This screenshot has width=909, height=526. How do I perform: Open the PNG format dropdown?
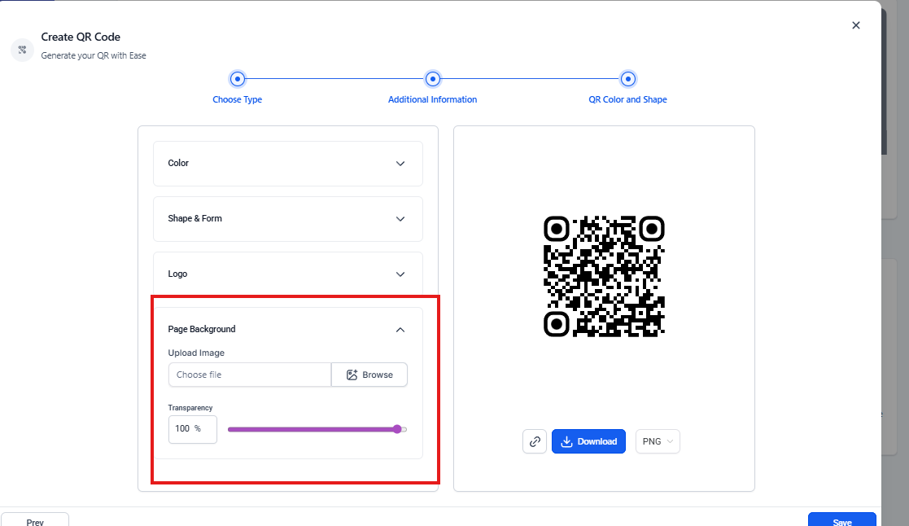point(657,441)
